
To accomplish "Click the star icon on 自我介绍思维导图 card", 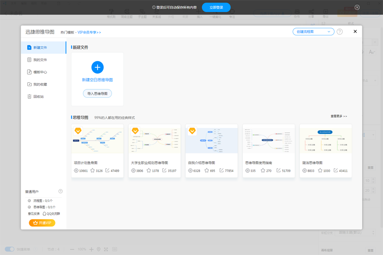I will [x=206, y=170].
